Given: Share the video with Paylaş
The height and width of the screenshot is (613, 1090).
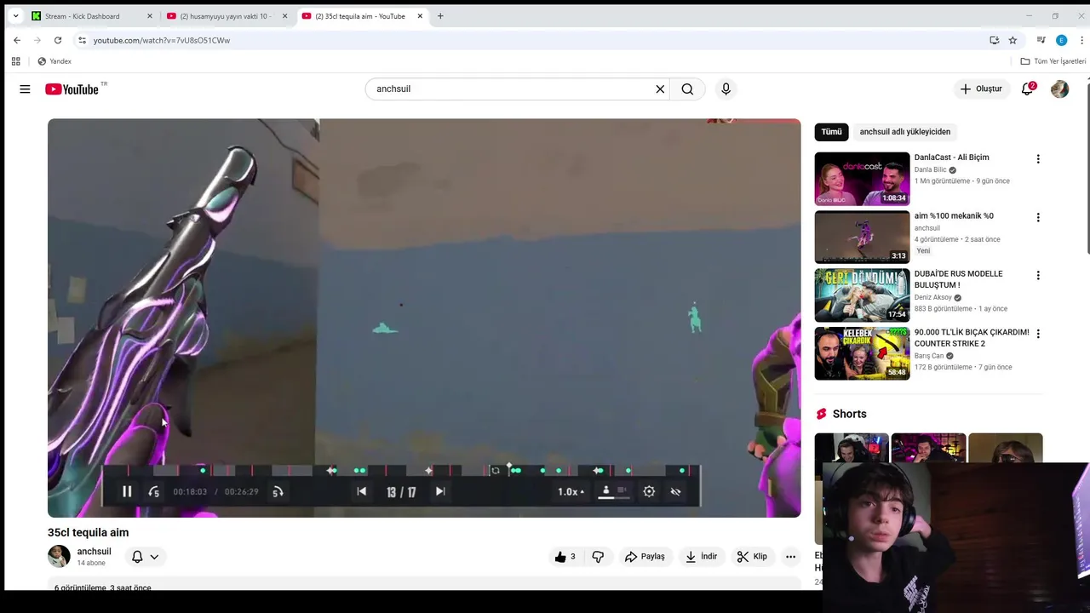Looking at the screenshot, I should [x=645, y=557].
